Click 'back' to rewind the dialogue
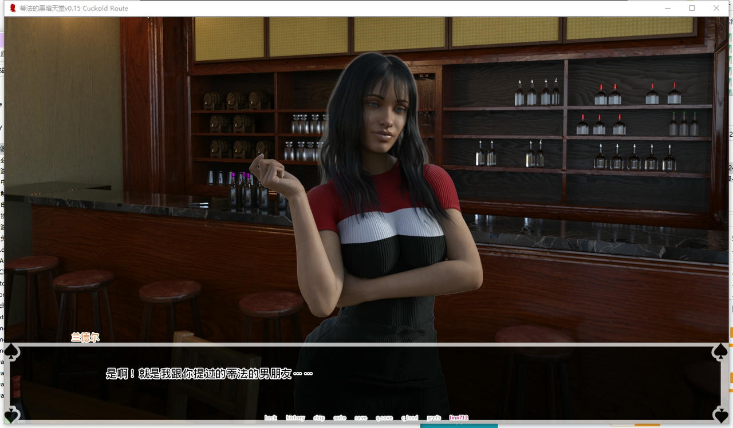This screenshot has height=428, width=733. [271, 418]
